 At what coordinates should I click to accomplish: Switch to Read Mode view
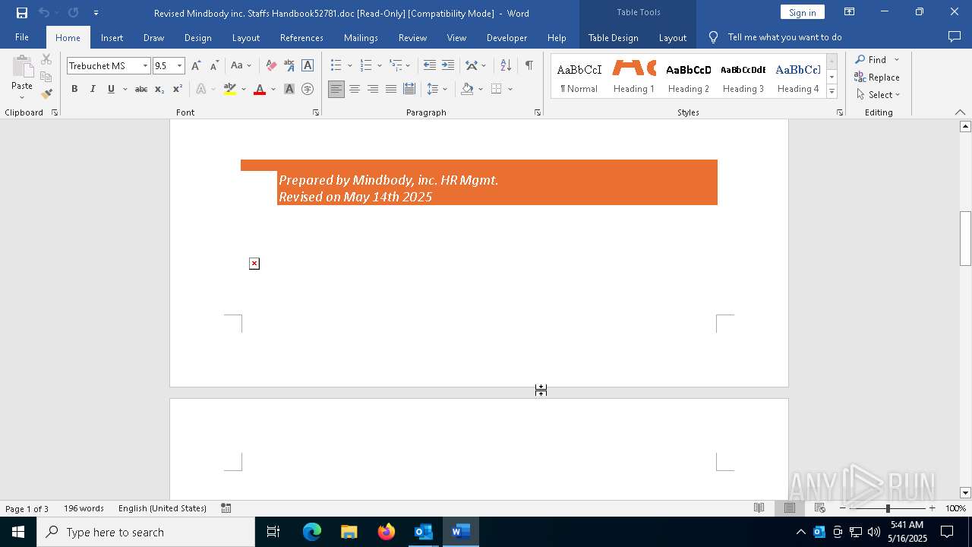(x=759, y=508)
